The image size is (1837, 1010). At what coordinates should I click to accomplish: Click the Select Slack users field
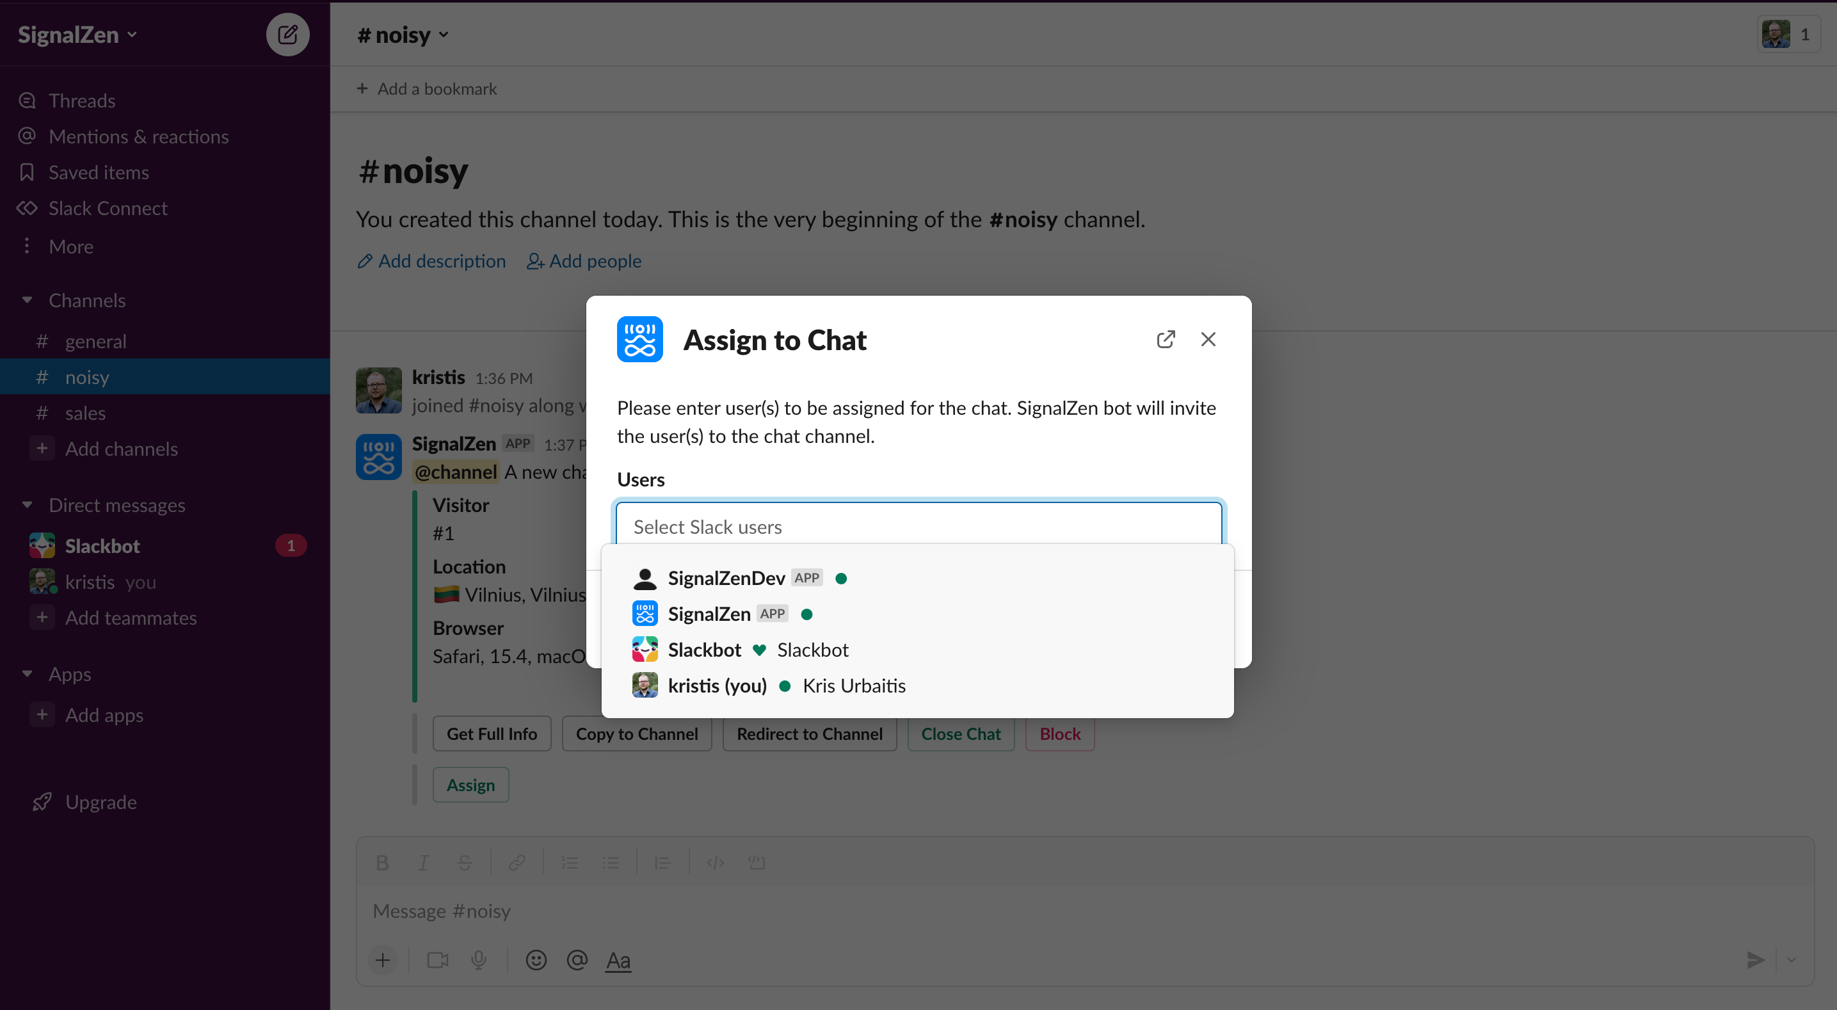tap(918, 526)
